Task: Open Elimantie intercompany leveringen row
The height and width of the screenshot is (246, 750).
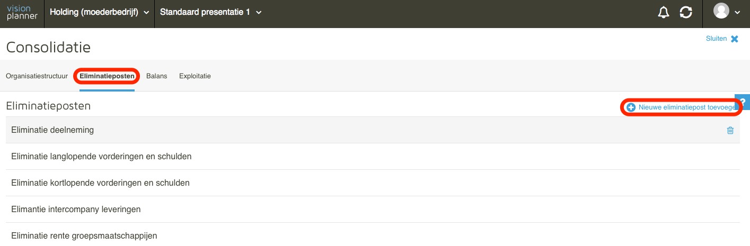Action: 373,209
